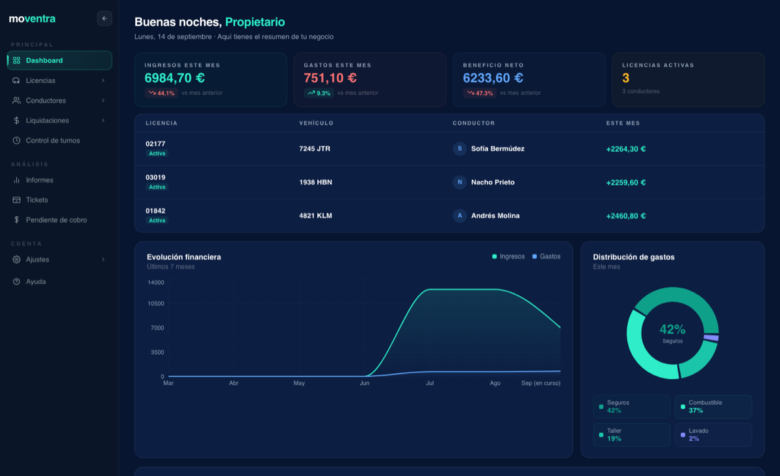
Task: Click the Lavado 2% legend card
Action: tap(713, 434)
